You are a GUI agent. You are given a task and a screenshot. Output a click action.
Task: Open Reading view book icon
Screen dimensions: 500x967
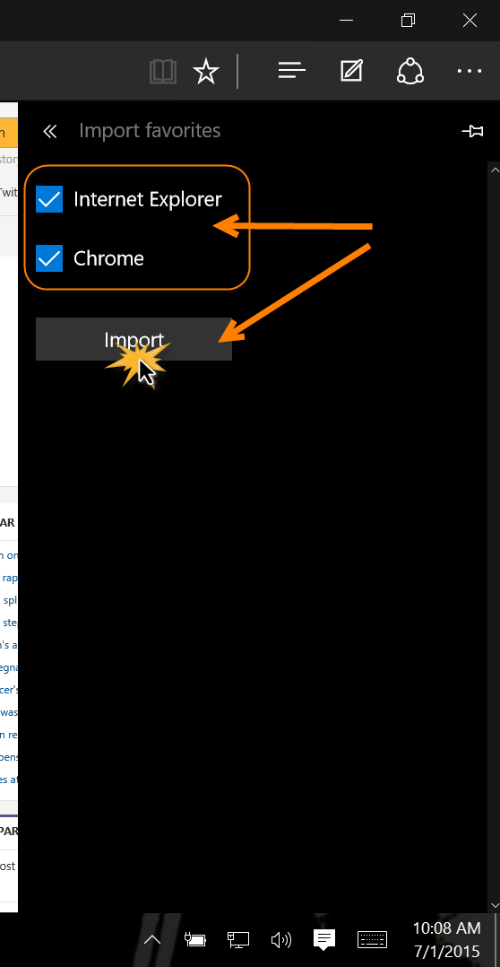point(163,72)
